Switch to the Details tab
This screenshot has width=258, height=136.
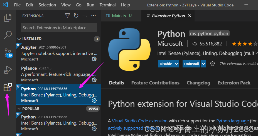click(x=116, y=83)
